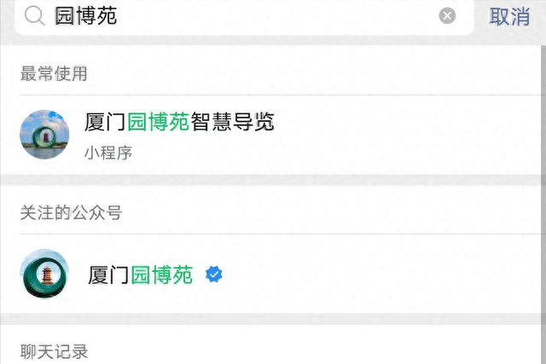Focus the search field containing 园博苑
This screenshot has height=364, width=546.
(x=245, y=16)
